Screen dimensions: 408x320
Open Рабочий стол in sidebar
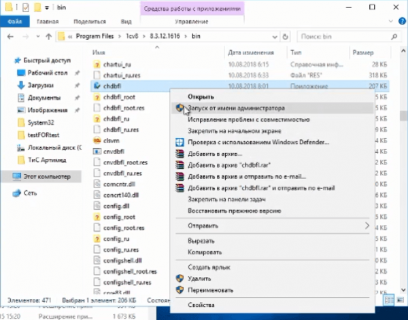(48, 73)
